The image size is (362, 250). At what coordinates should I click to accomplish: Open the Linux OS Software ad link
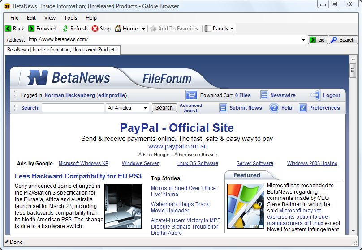pos(197,163)
